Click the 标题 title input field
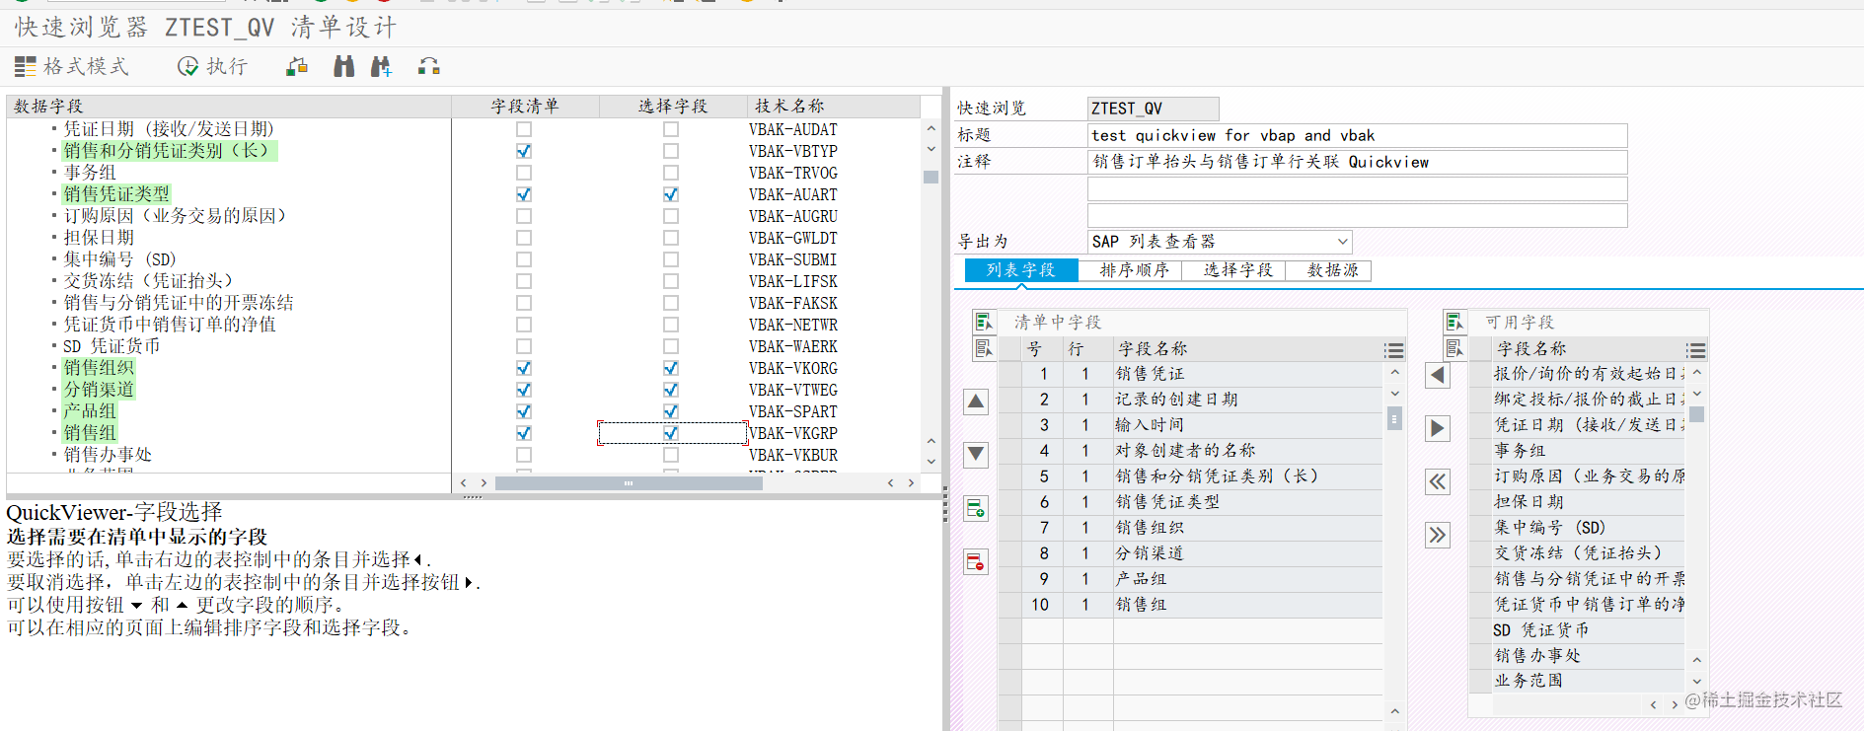The width and height of the screenshot is (1864, 731). (1357, 135)
